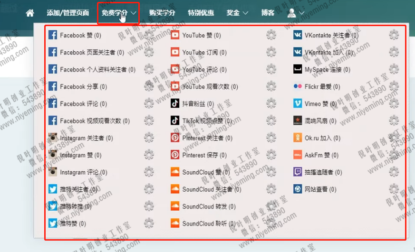Open gear settings for YouTube 订阅
Screen dimensions: 415x252
pyautogui.click(x=271, y=52)
